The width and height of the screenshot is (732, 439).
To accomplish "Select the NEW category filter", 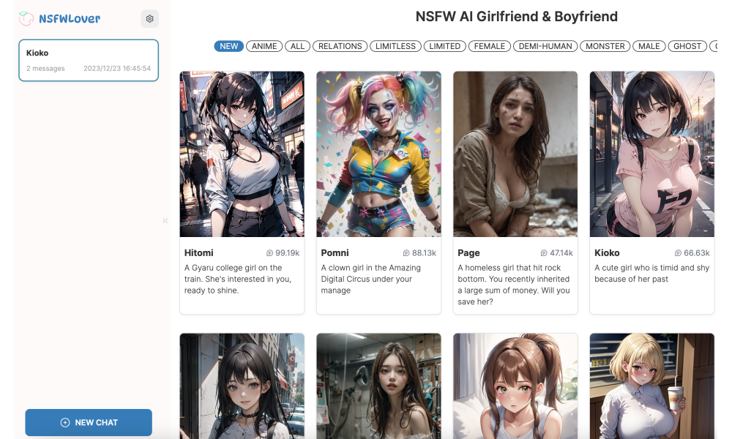I will click(228, 46).
